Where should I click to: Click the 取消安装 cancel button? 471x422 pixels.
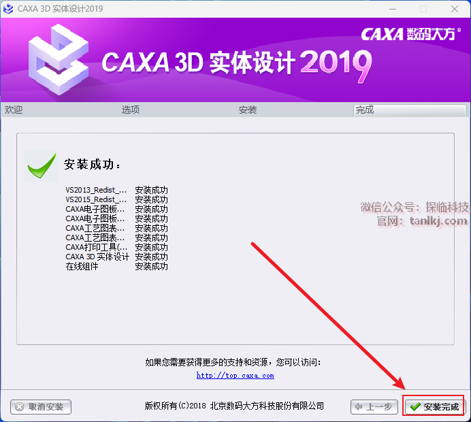point(41,406)
